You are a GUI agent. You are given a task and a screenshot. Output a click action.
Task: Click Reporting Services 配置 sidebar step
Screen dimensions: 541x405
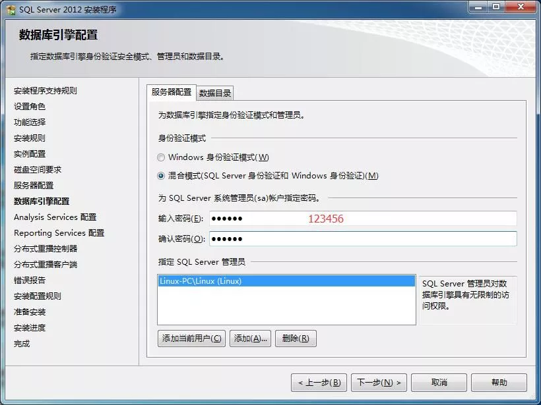point(59,233)
